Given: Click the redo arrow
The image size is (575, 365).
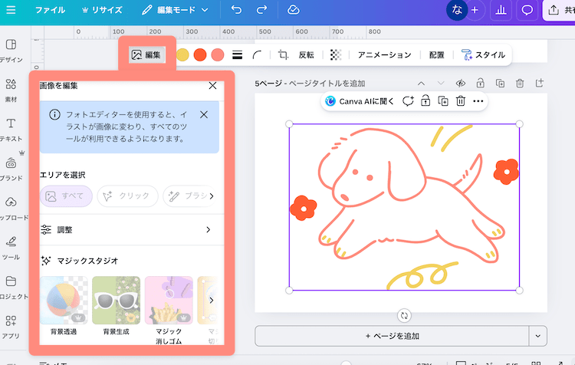Looking at the screenshot, I should click(261, 9).
